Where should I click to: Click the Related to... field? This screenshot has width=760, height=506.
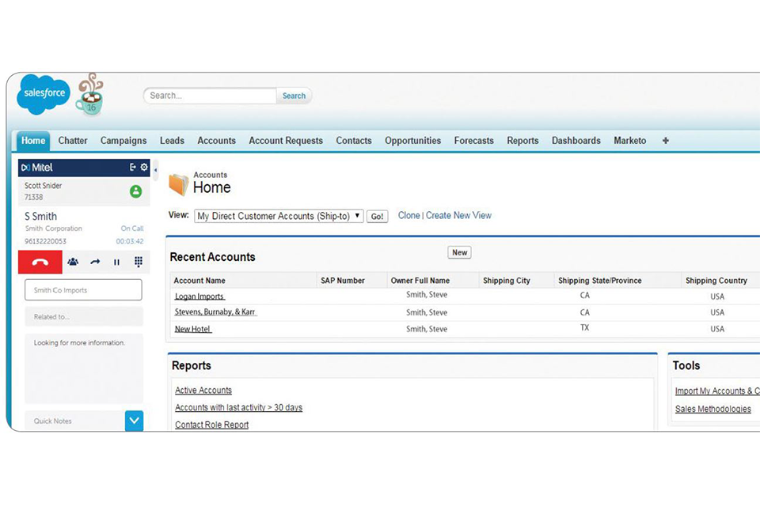(x=84, y=317)
